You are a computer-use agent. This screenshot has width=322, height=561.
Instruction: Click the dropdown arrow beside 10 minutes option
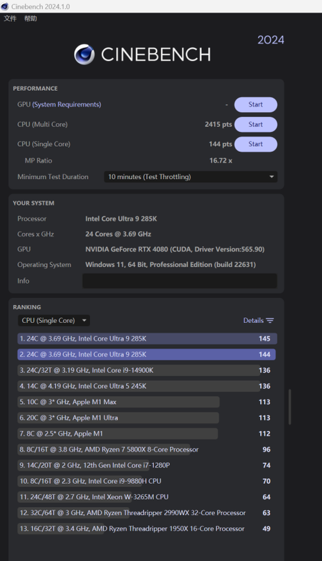click(x=272, y=177)
